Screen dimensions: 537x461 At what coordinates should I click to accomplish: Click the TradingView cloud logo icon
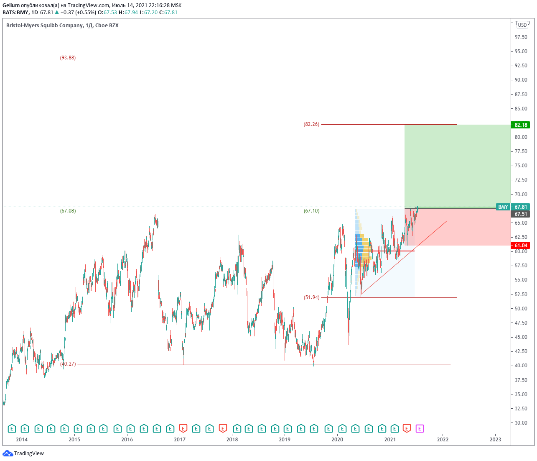(x=8, y=453)
